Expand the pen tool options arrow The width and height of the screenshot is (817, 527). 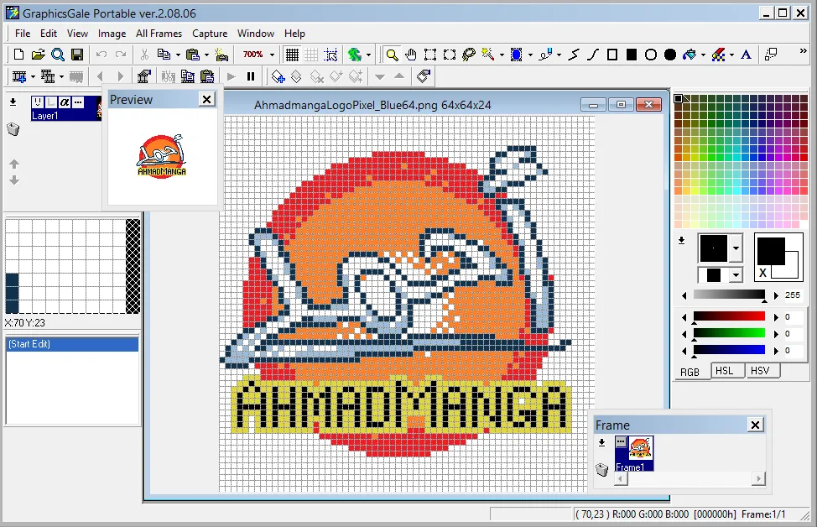pos(559,55)
